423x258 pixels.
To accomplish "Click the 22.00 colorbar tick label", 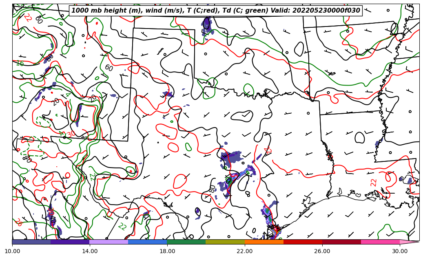I will click(x=245, y=251).
